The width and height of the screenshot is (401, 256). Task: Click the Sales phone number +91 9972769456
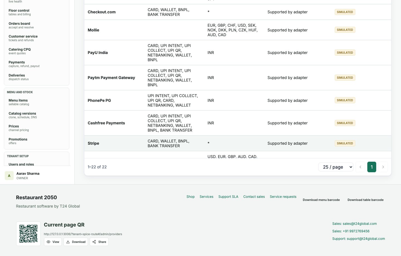click(x=351, y=231)
